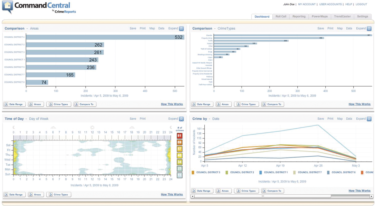Image resolution: width=376 pixels, height=206 pixels.
Task: Open Date Range in Comparison Areas panel
Action: (x=14, y=104)
